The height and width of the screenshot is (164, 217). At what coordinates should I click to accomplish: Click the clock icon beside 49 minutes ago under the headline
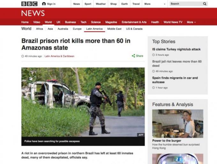point(23,56)
